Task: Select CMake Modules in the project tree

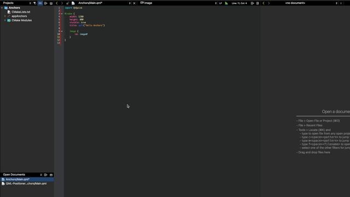Action: tap(22, 20)
